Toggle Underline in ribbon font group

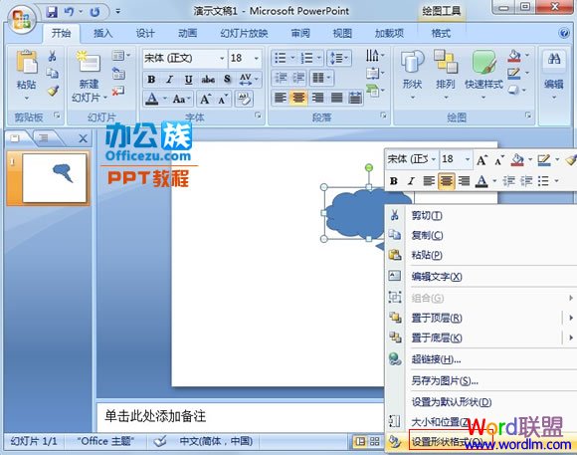189,80
